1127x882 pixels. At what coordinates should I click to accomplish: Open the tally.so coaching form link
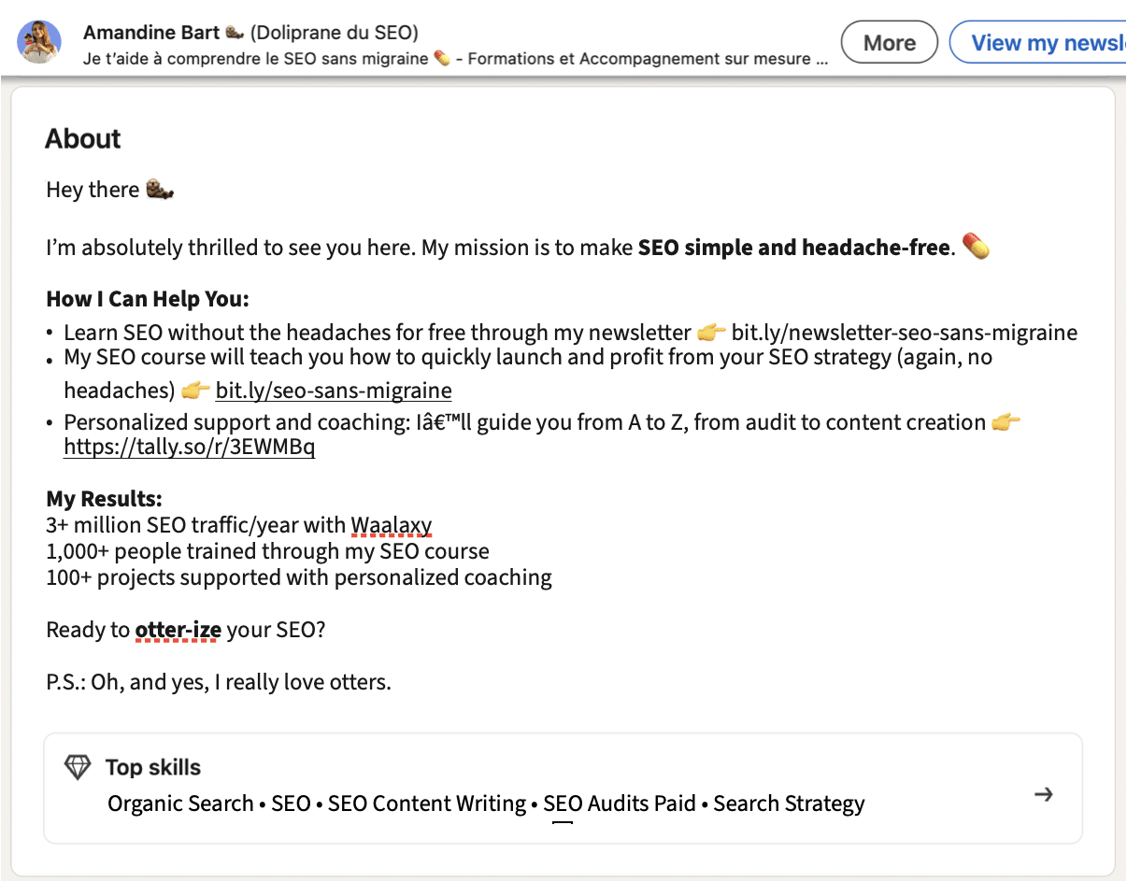189,448
